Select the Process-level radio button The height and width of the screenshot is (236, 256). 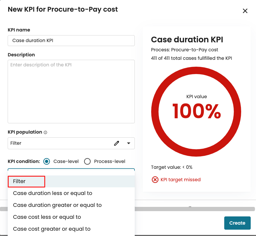tap(87, 161)
